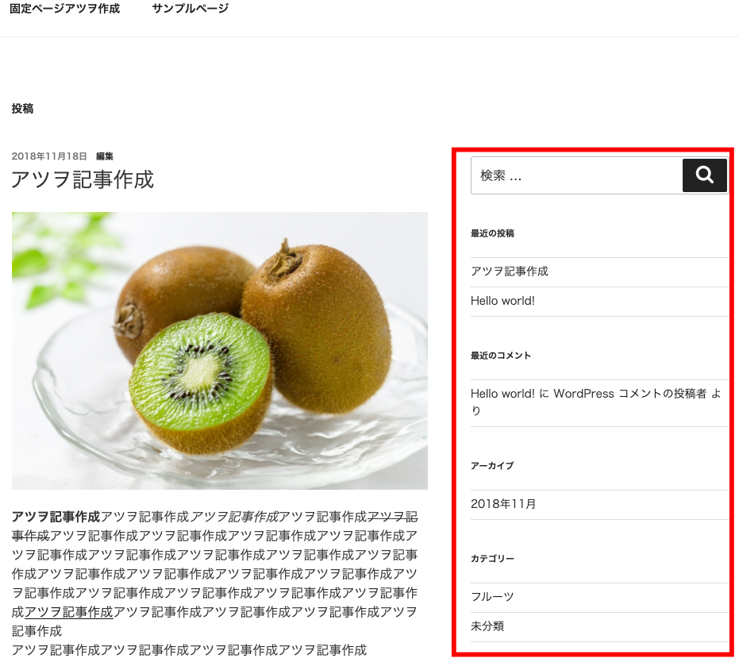Image resolution: width=739 pixels, height=662 pixels.
Task: Open the WordPress コメントの投稿者 commenter link
Action: (630, 394)
